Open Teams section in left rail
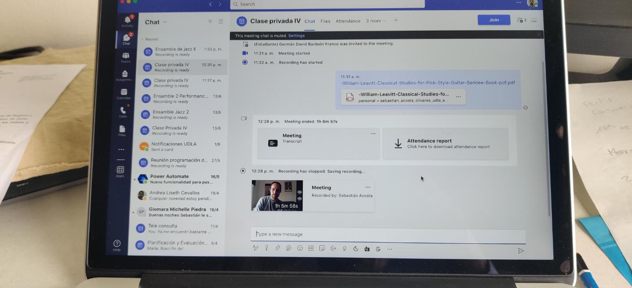 126,57
